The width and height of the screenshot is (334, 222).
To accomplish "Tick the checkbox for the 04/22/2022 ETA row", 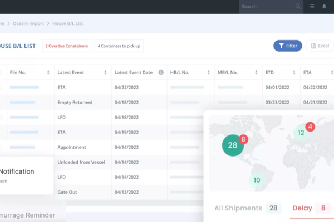I will tap(1, 87).
